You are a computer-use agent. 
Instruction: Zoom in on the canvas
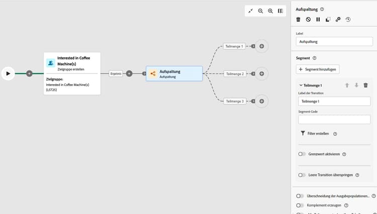point(270,11)
